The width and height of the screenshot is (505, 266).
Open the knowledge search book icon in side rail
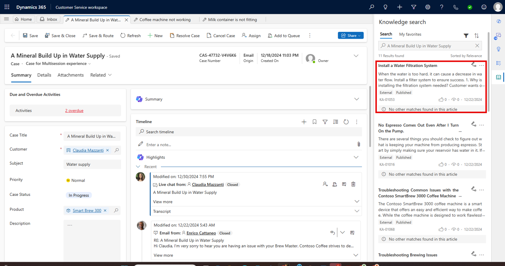[499, 77]
